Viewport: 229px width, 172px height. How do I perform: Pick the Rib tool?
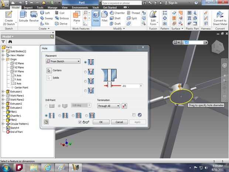[x=45, y=24]
